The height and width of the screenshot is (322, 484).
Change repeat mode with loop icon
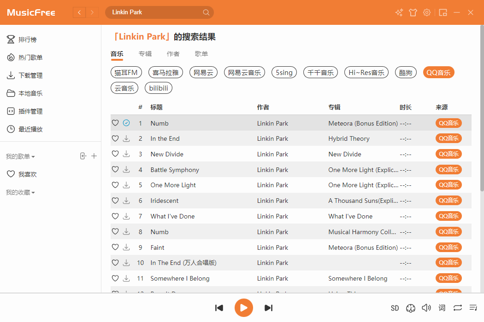[x=458, y=308]
